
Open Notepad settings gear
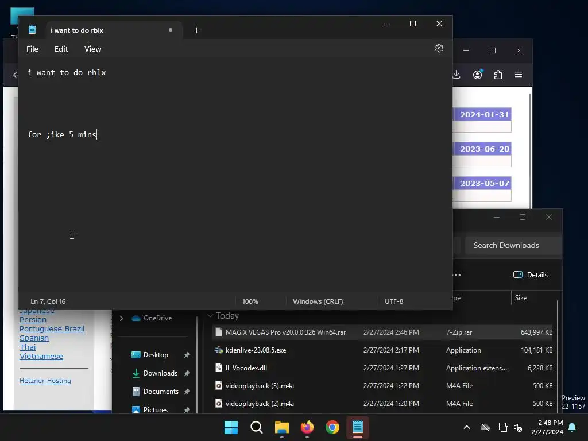439,48
